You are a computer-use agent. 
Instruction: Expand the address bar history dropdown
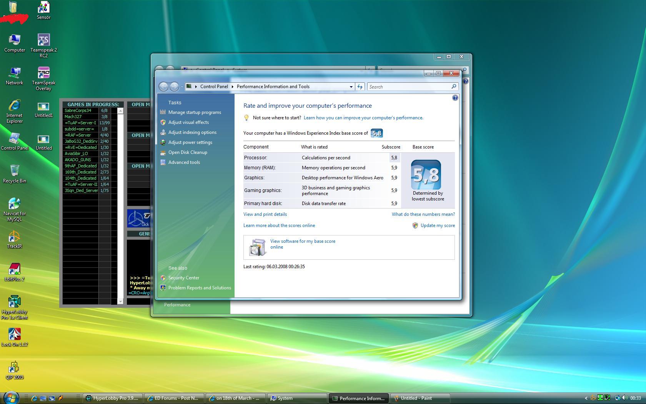point(351,87)
